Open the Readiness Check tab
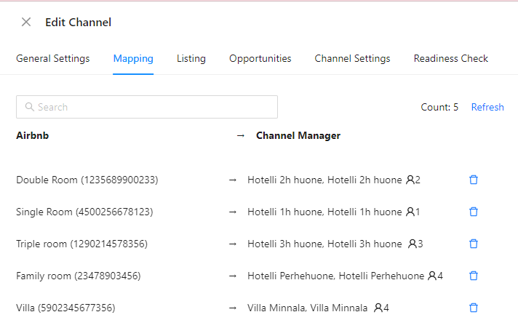The height and width of the screenshot is (320, 518). click(451, 58)
